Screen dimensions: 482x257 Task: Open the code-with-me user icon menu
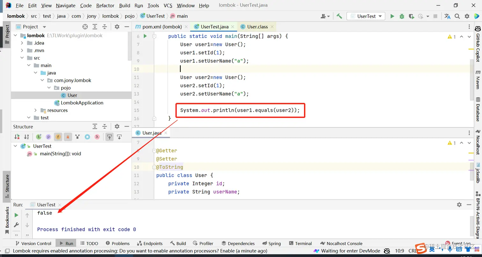pyautogui.click(x=325, y=16)
